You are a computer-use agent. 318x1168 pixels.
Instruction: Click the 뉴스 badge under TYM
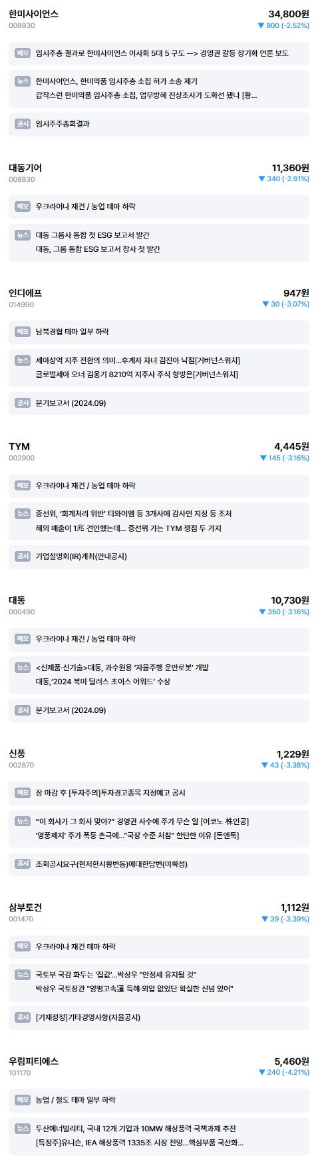(x=23, y=514)
